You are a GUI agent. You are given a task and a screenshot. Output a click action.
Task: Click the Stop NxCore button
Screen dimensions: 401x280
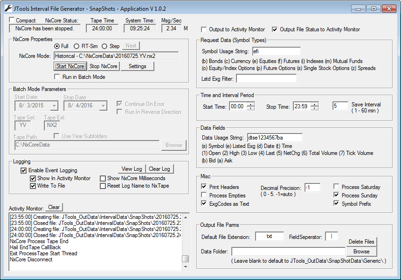[x=103, y=66]
